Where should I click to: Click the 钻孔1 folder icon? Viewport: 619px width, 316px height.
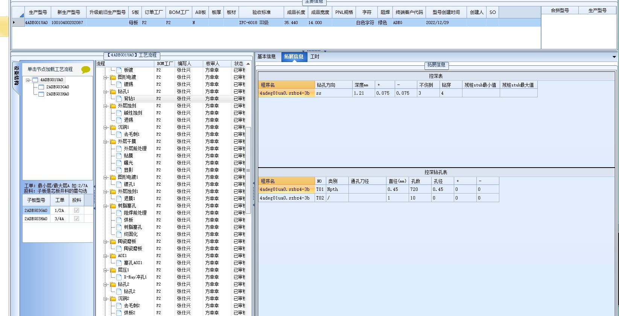pos(113,91)
